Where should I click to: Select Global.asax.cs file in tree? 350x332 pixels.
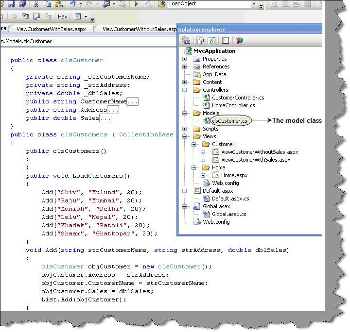(228, 214)
